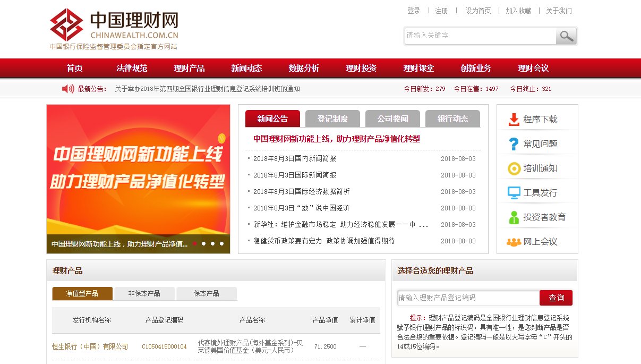641x364 pixels.
Task: Activate the 净值型产品 filter
Action: pos(82,293)
